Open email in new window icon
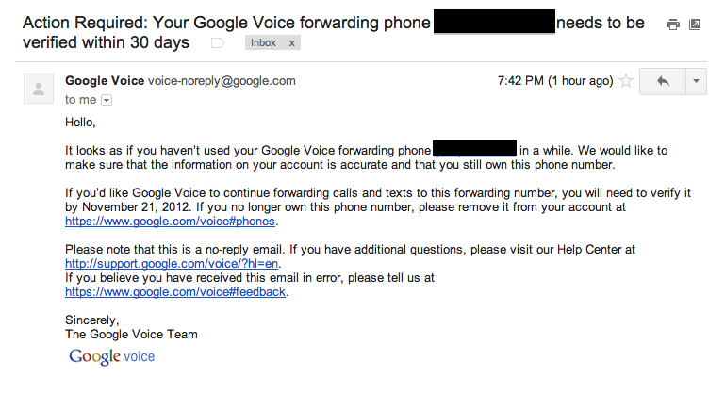The height and width of the screenshot is (394, 725). [x=695, y=25]
